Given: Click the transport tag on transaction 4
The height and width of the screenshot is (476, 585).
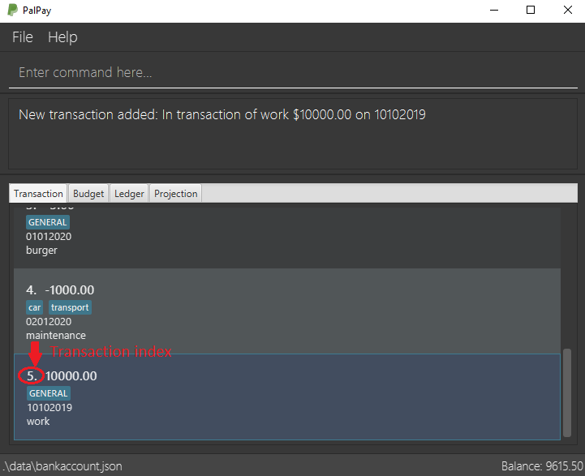Looking at the screenshot, I should click(70, 307).
